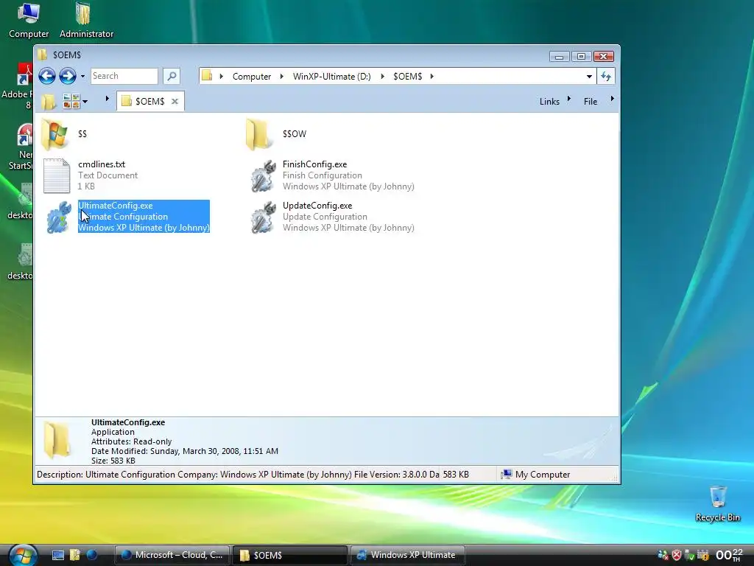Expand the arrow next to File
This screenshot has width=754, height=566.
(612, 99)
